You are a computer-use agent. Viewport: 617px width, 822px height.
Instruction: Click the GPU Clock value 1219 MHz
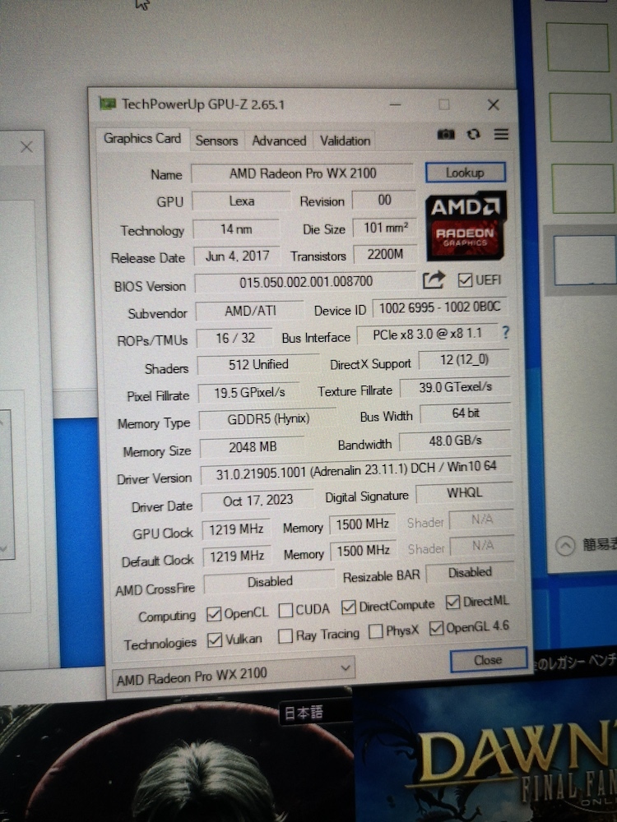pos(236,529)
